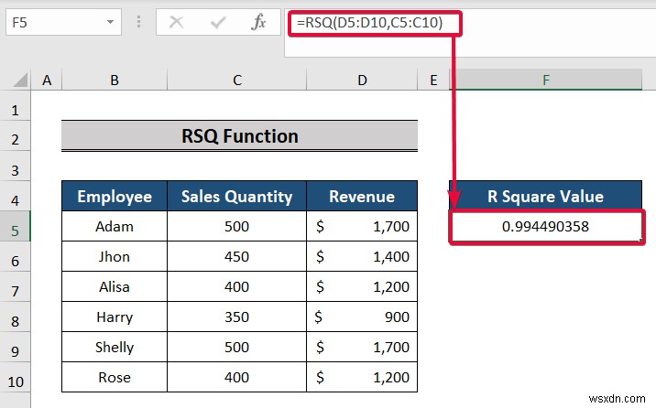Select column D header
Image resolution: width=656 pixels, height=408 pixels.
[x=362, y=80]
